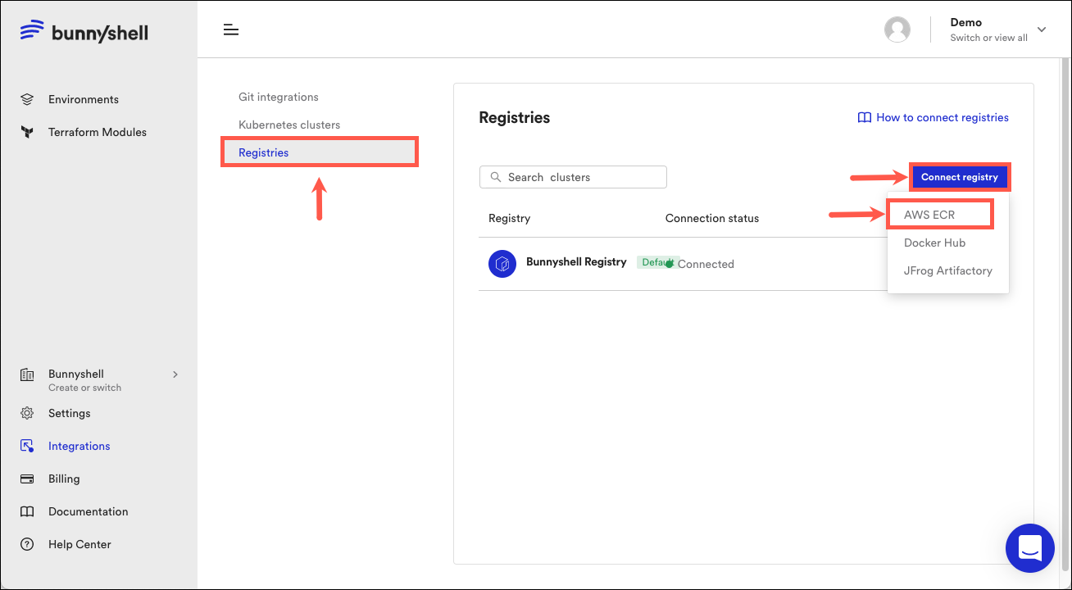The height and width of the screenshot is (590, 1072).
Task: Click the user avatar icon
Action: (897, 29)
